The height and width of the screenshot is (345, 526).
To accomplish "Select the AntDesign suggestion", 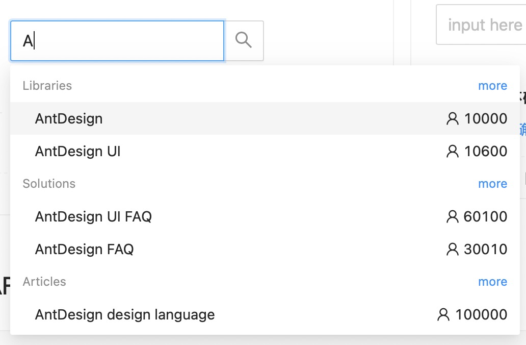I will tap(69, 119).
